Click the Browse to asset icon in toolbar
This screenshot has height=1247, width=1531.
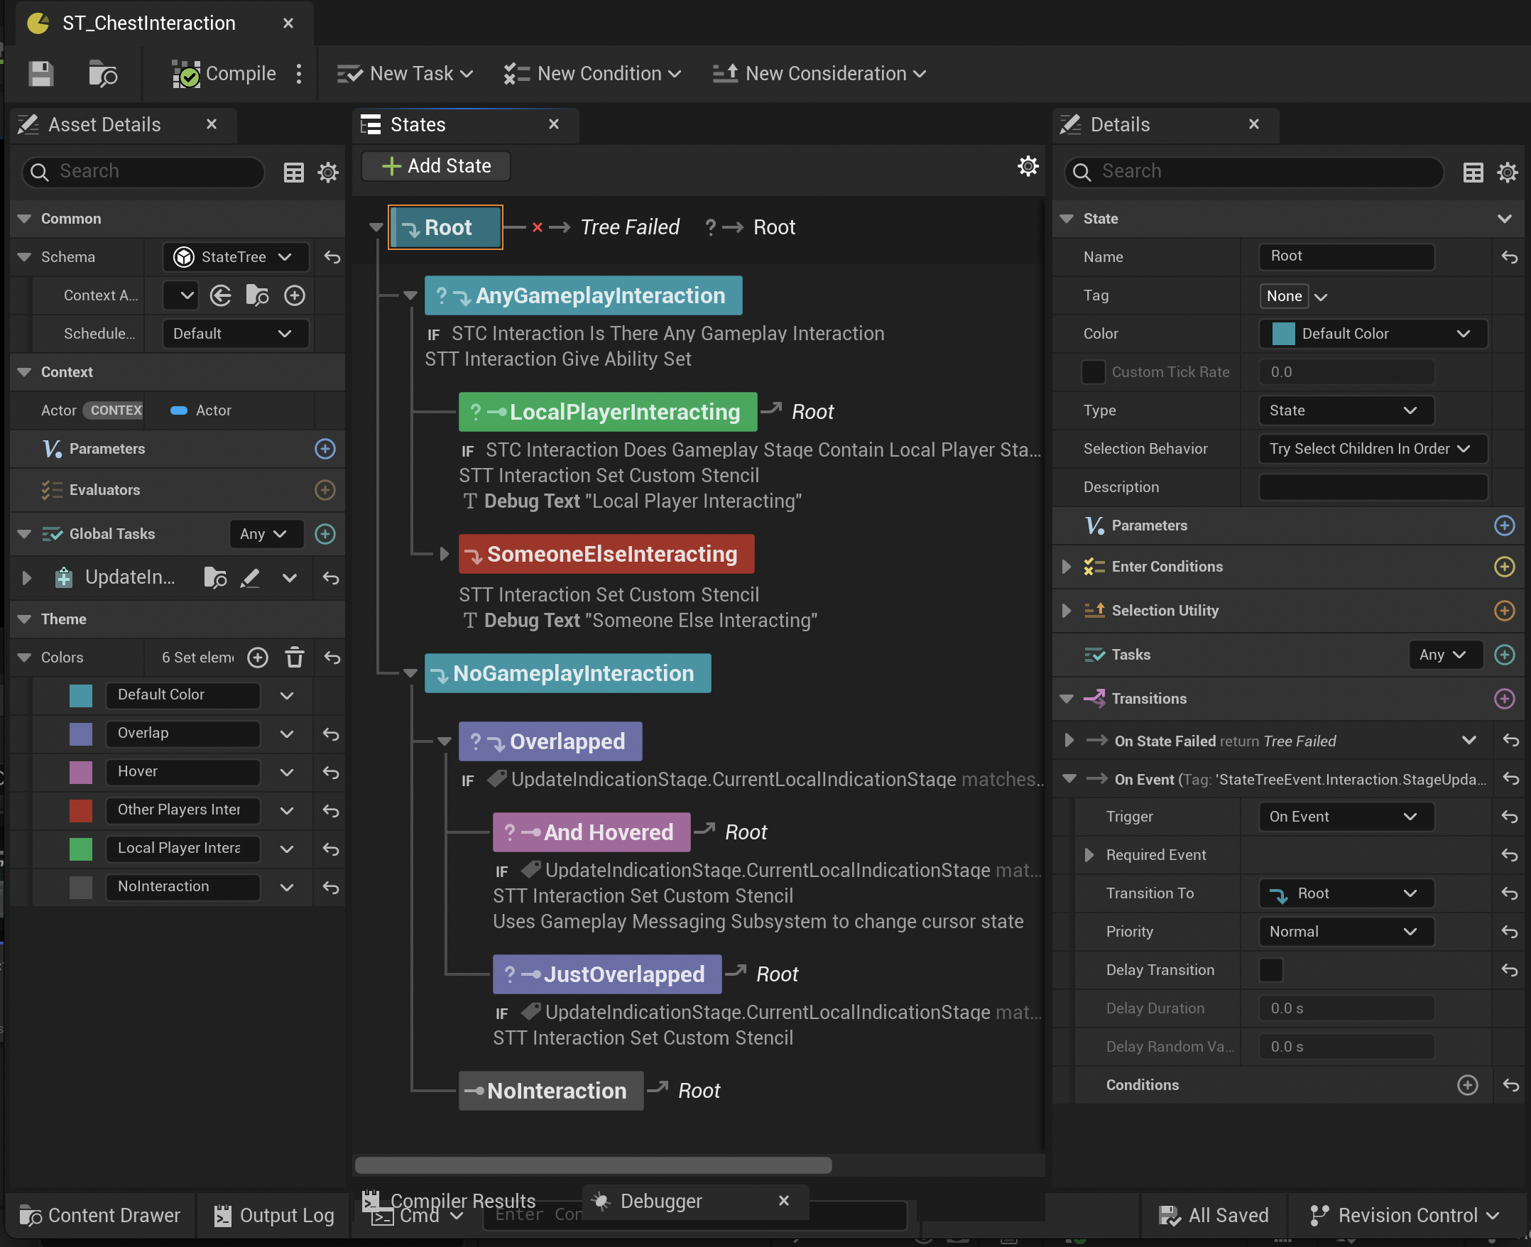tap(102, 73)
